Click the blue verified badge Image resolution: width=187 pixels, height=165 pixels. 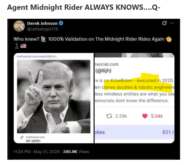61,23
